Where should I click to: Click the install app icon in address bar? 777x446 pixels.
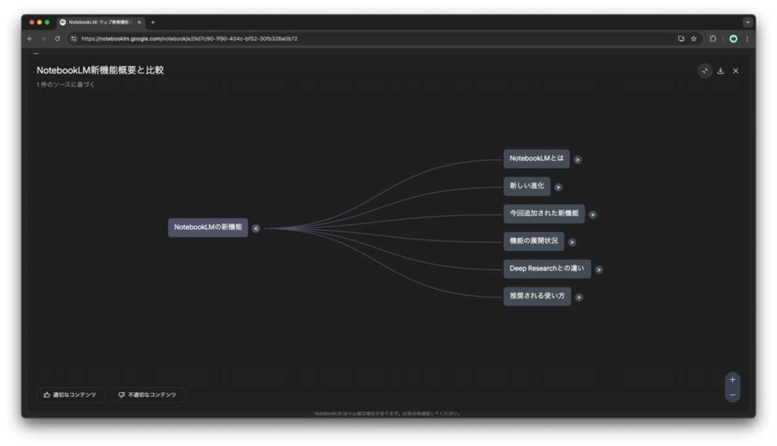(681, 39)
